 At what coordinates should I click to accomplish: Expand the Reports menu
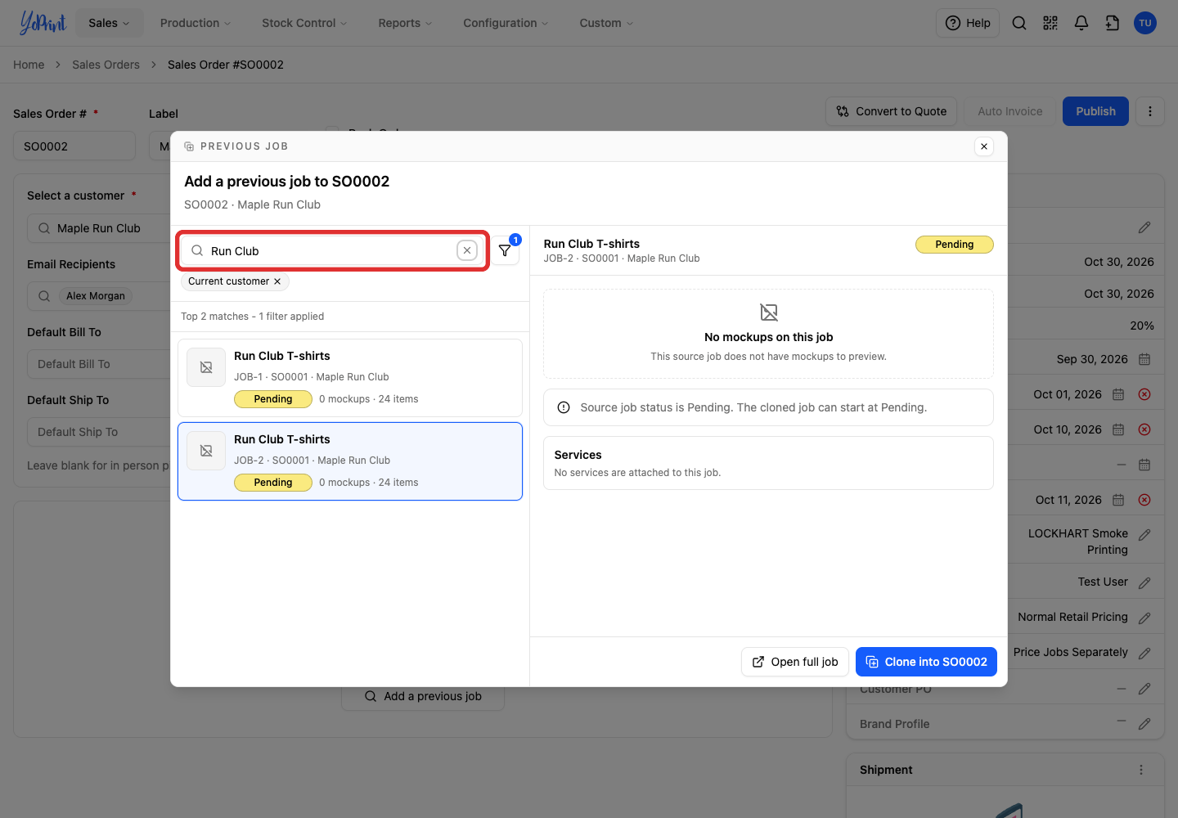coord(405,23)
